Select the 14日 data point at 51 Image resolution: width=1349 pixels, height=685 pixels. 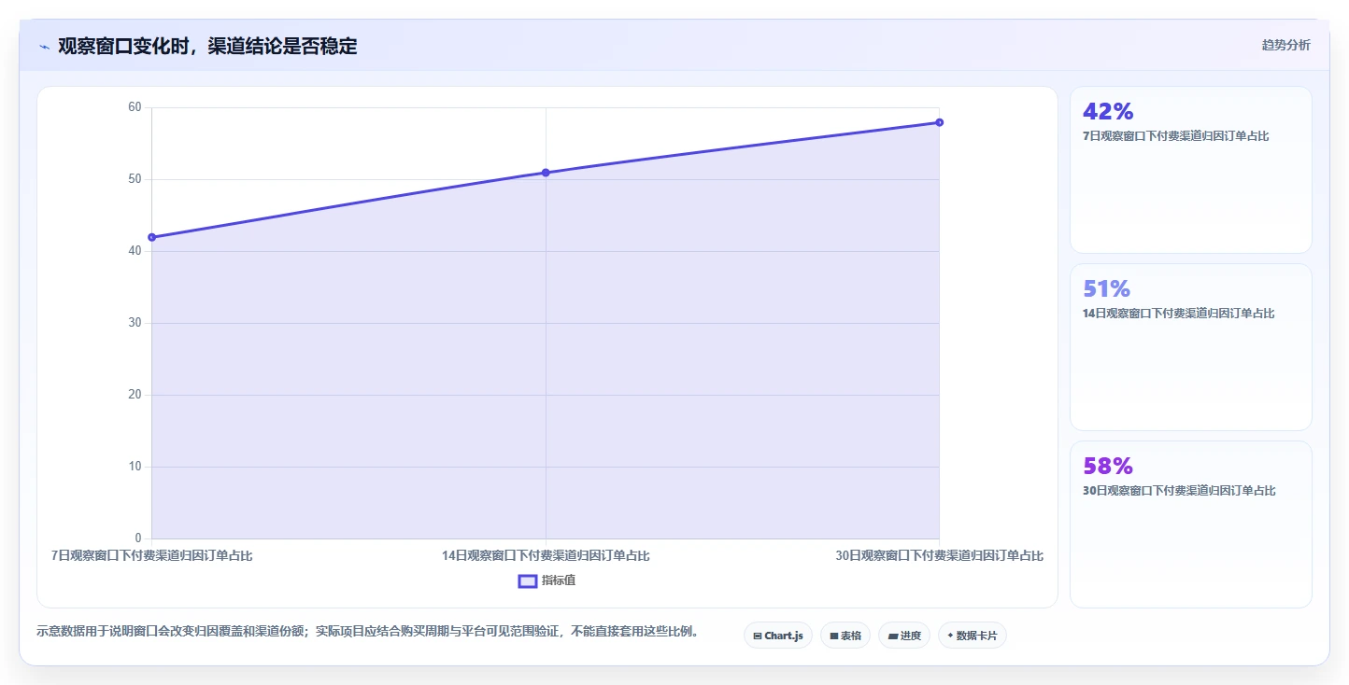click(x=546, y=173)
